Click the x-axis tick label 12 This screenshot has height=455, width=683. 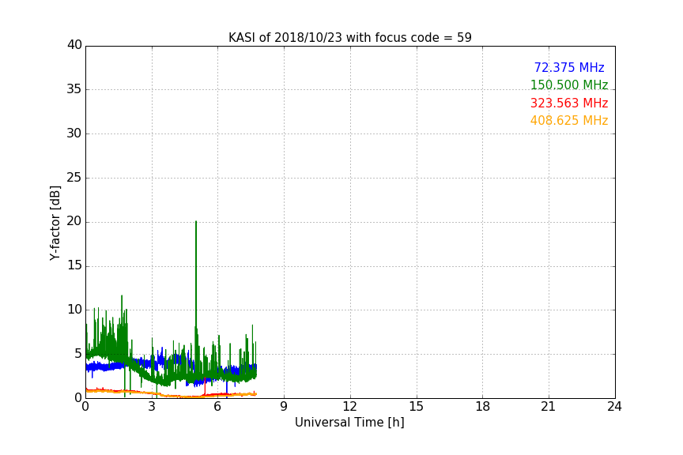[349, 407]
